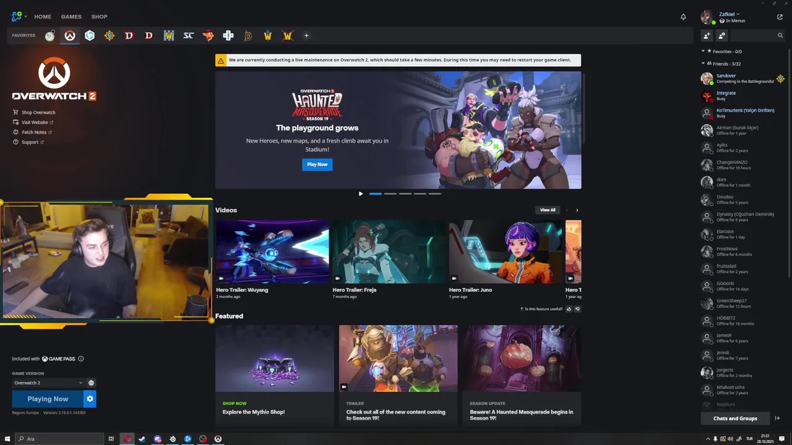
Task: Select friend KoTimurlenk in list
Action: click(x=742, y=113)
